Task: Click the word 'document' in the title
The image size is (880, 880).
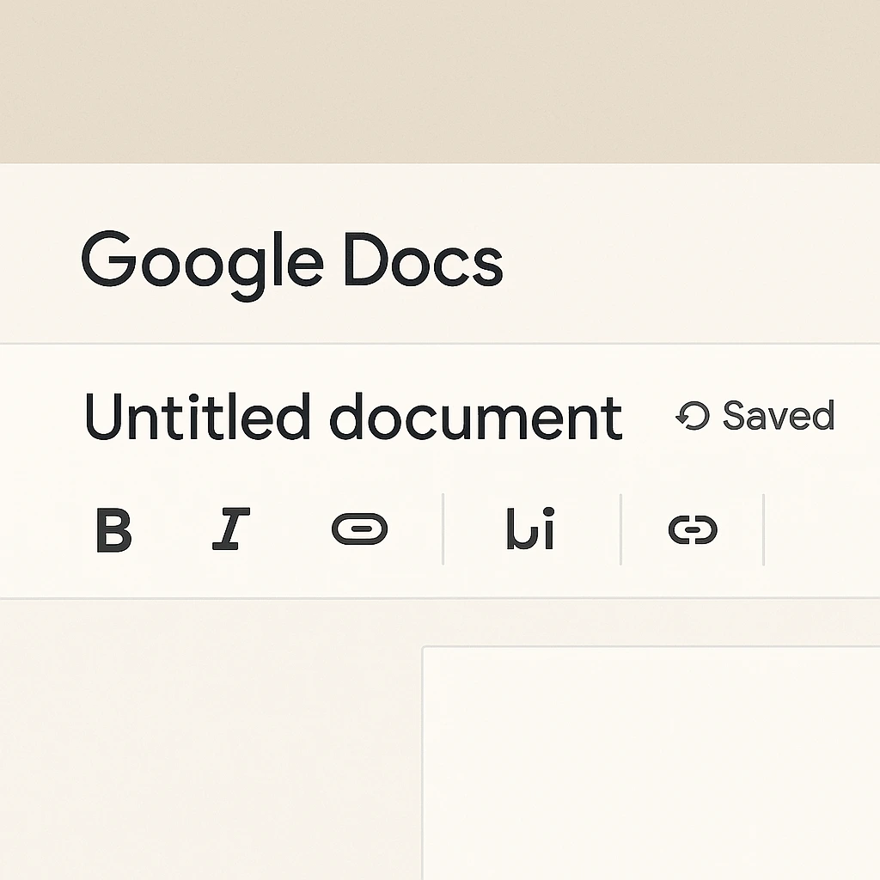Action: (475, 418)
